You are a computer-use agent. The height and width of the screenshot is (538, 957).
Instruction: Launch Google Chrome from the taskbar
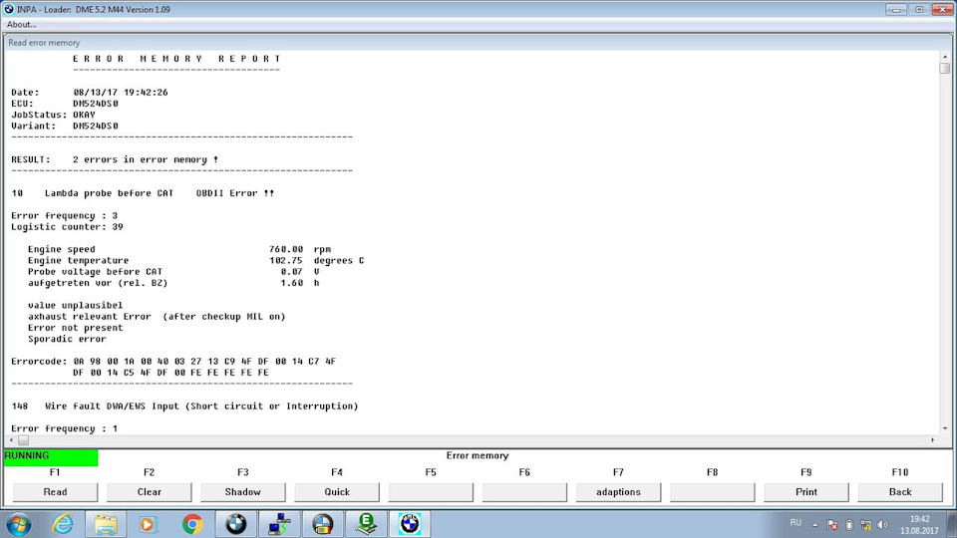pos(192,524)
